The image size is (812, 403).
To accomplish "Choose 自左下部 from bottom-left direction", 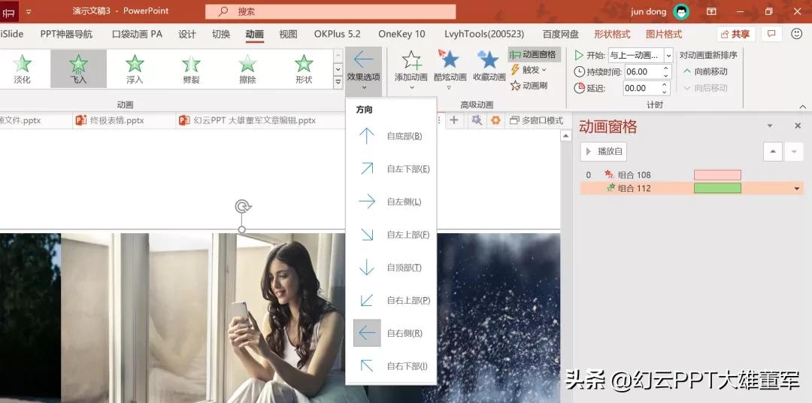I will pyautogui.click(x=367, y=168).
